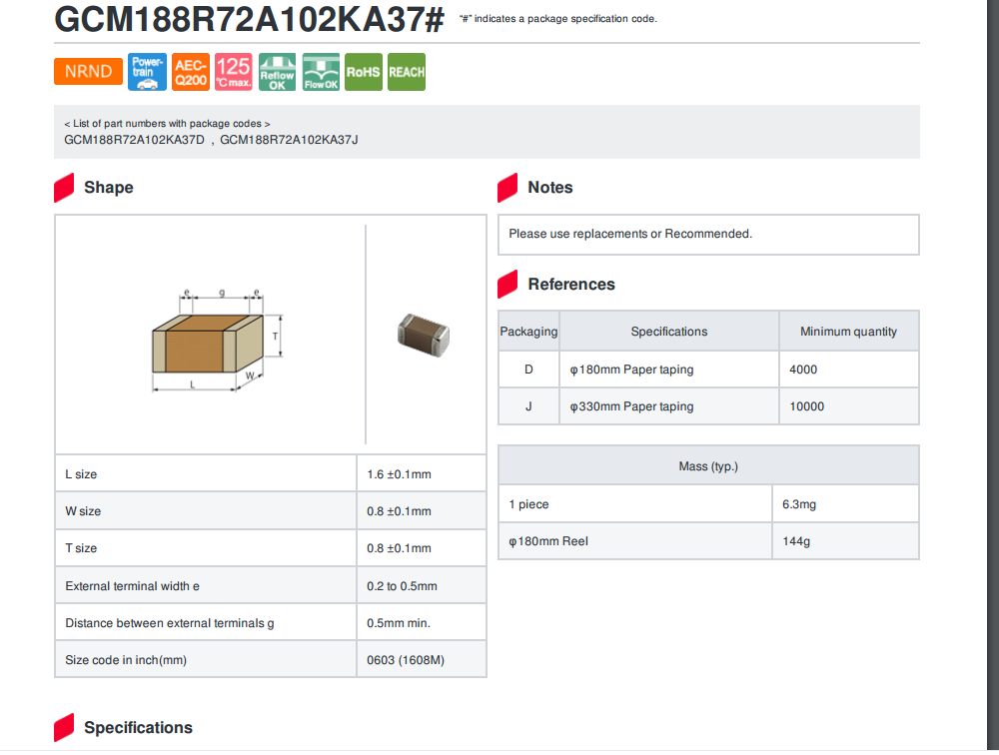Viewport: 999px width, 755px height.
Task: Click the mass value 6.3mg
Action: (x=799, y=504)
